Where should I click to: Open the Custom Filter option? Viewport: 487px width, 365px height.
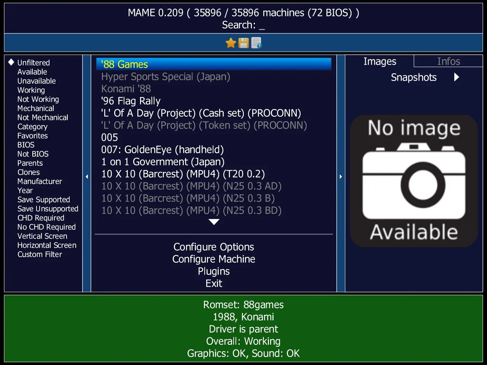40,254
